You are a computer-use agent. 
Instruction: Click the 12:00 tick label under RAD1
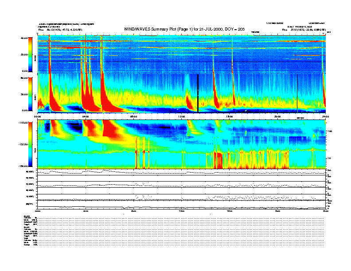pyautogui.click(x=181, y=116)
